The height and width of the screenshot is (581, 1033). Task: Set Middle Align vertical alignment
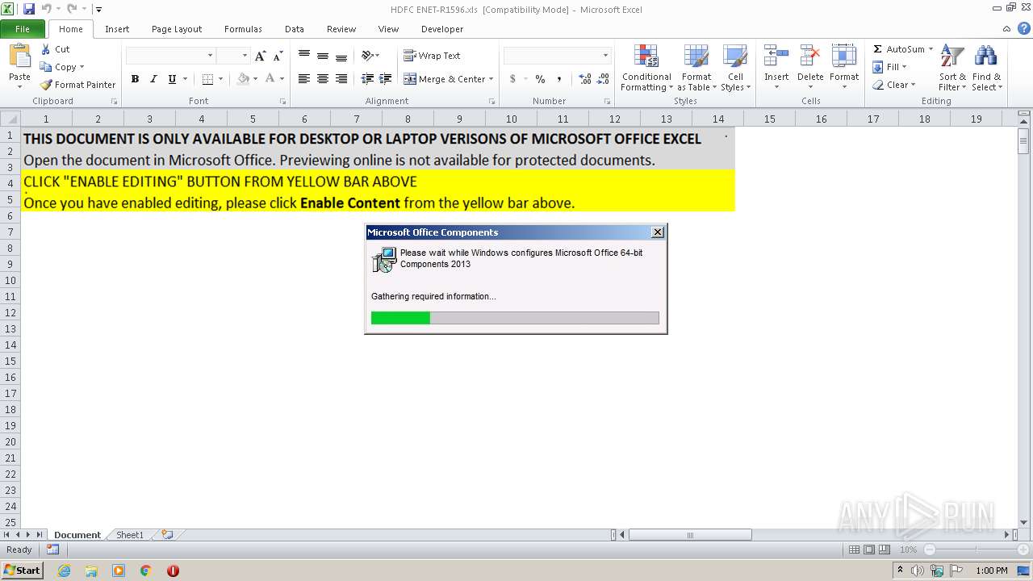(323, 56)
